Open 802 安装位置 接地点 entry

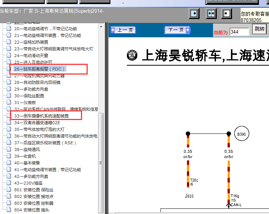34,196
